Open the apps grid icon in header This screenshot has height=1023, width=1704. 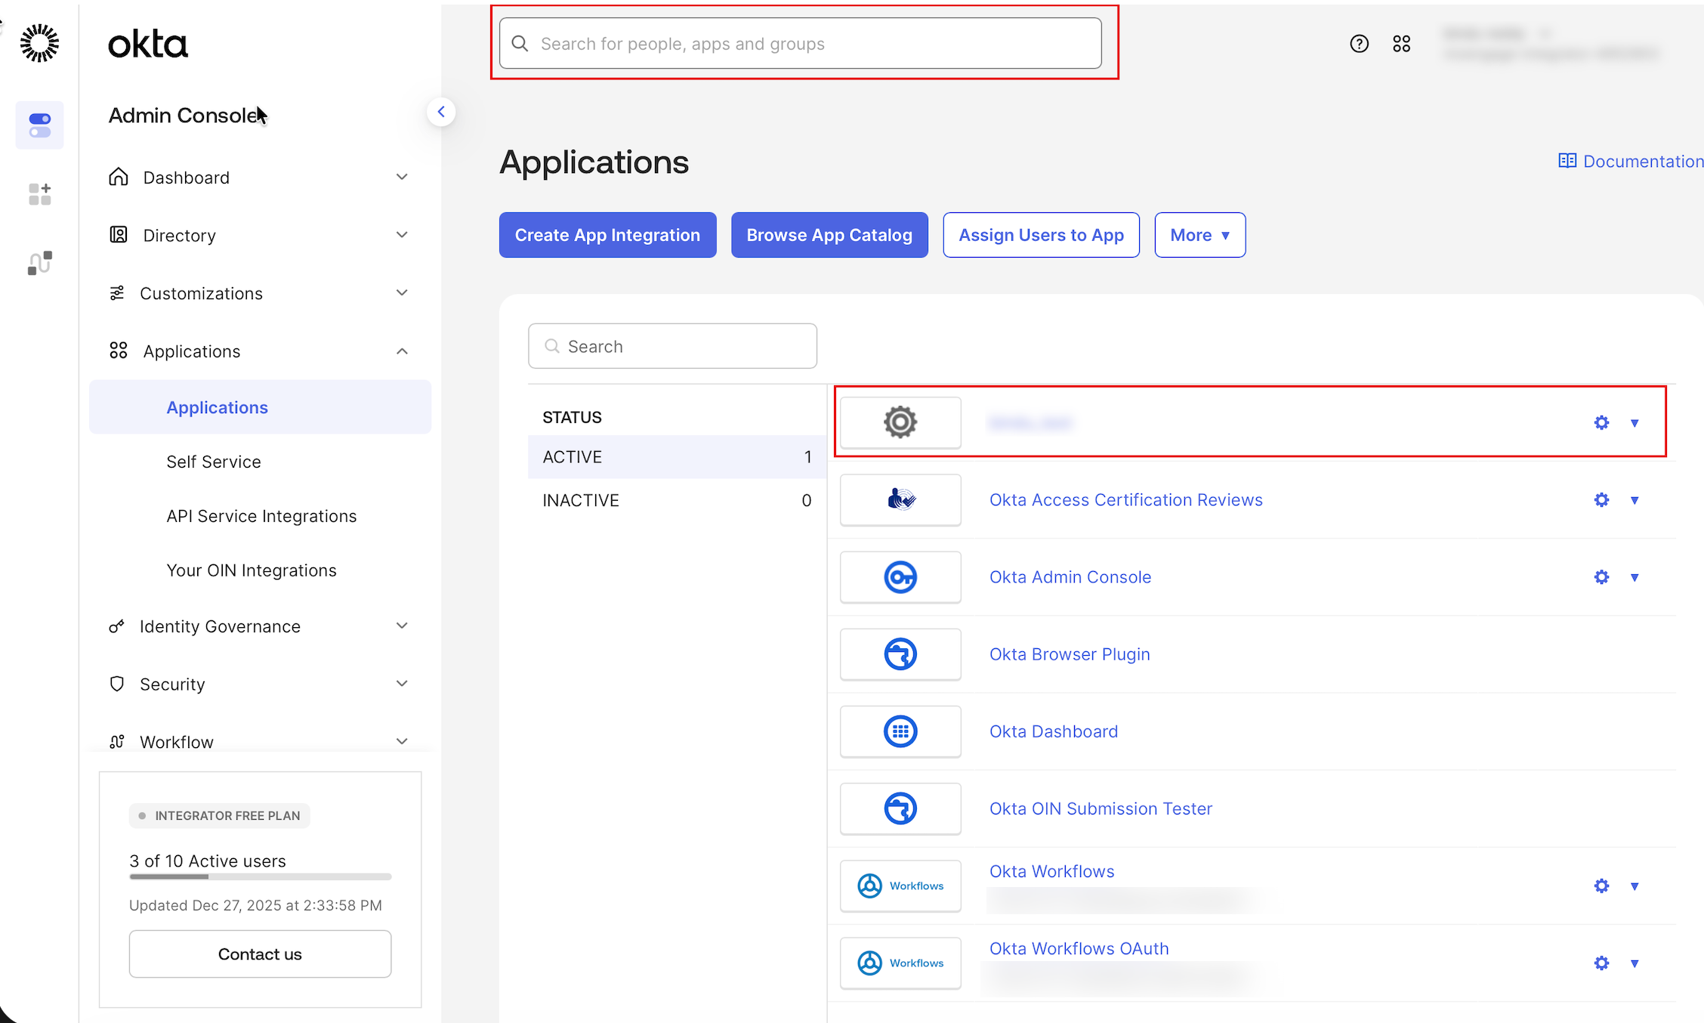coord(1401,44)
